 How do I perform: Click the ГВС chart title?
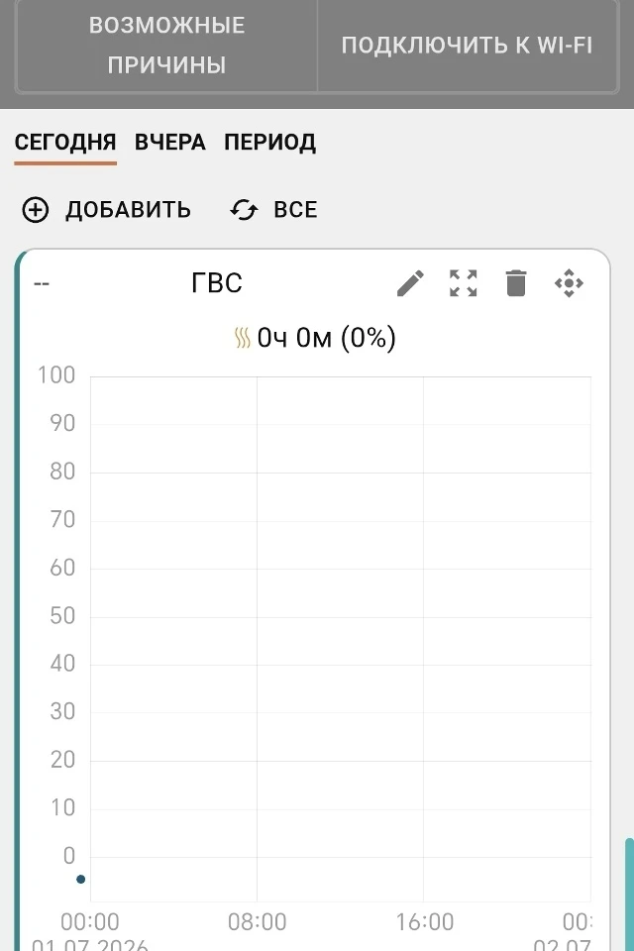point(217,282)
